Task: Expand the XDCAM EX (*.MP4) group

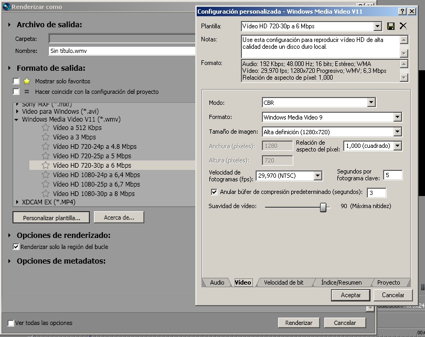Action: pyautogui.click(x=17, y=202)
